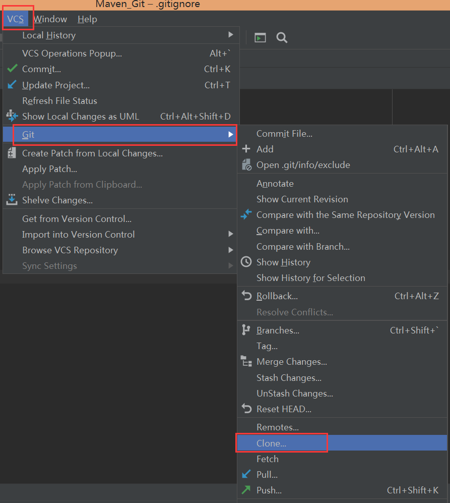Expand the Git submenu arrow
Viewport: 450px width, 503px height.
[x=230, y=134]
